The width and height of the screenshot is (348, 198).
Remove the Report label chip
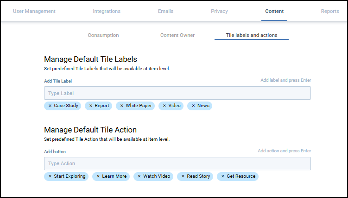coord(91,106)
